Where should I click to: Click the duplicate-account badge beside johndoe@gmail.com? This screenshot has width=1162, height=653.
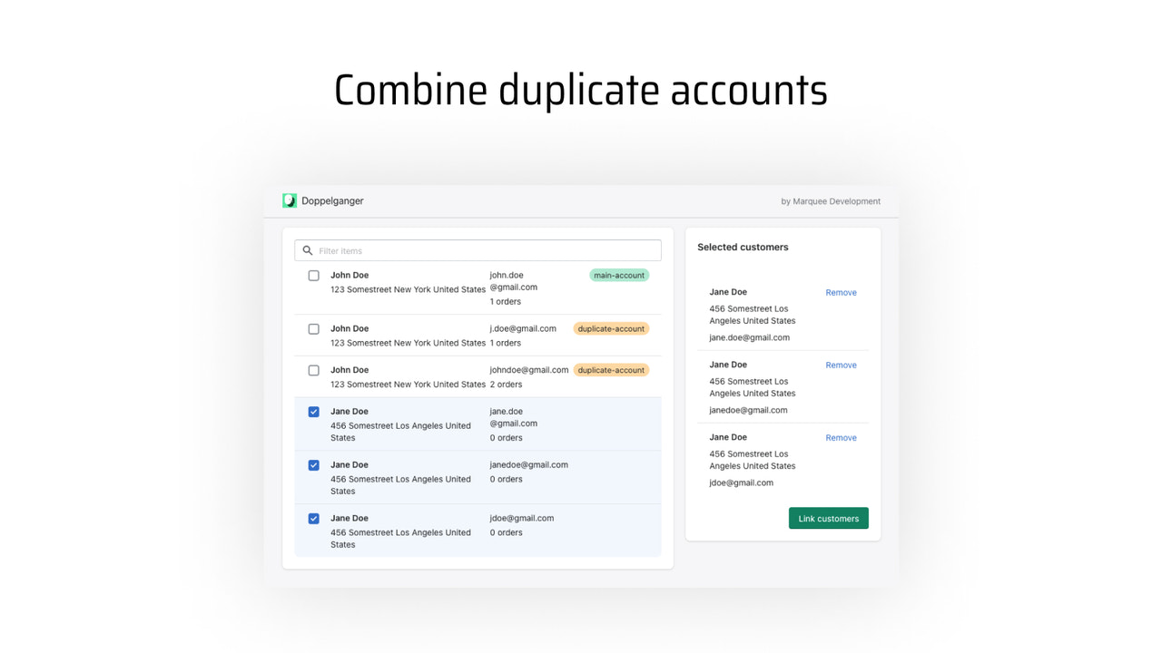(x=611, y=370)
